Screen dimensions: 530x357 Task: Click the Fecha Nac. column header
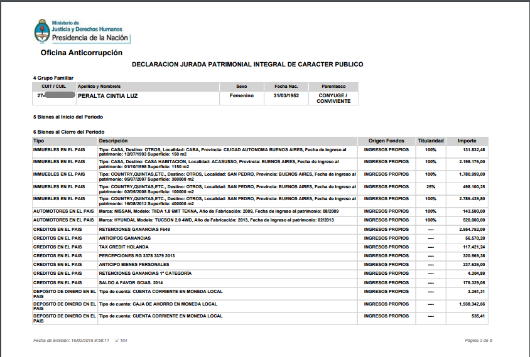pyautogui.click(x=286, y=86)
